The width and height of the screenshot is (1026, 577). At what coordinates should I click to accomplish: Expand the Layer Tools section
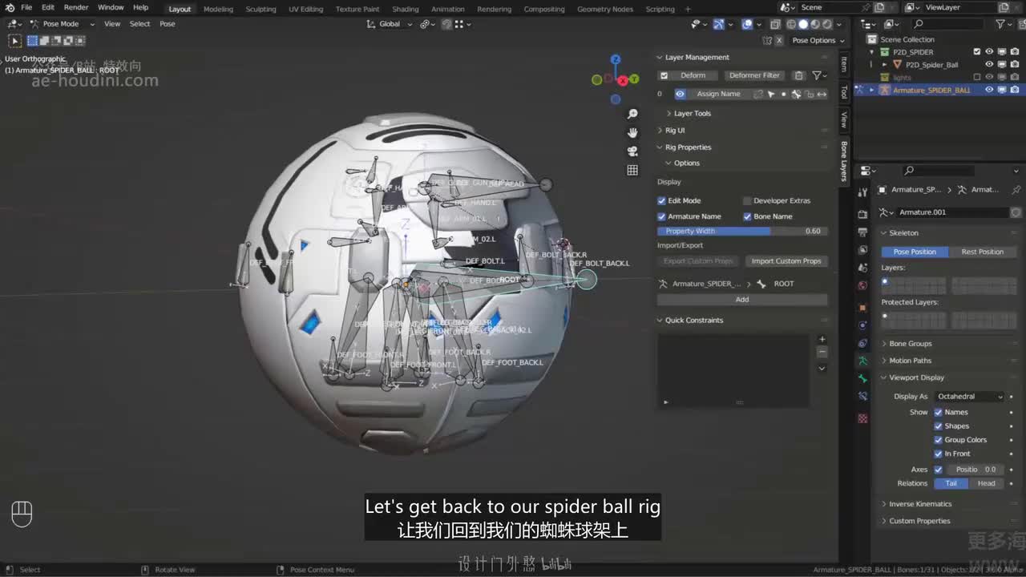coord(692,113)
